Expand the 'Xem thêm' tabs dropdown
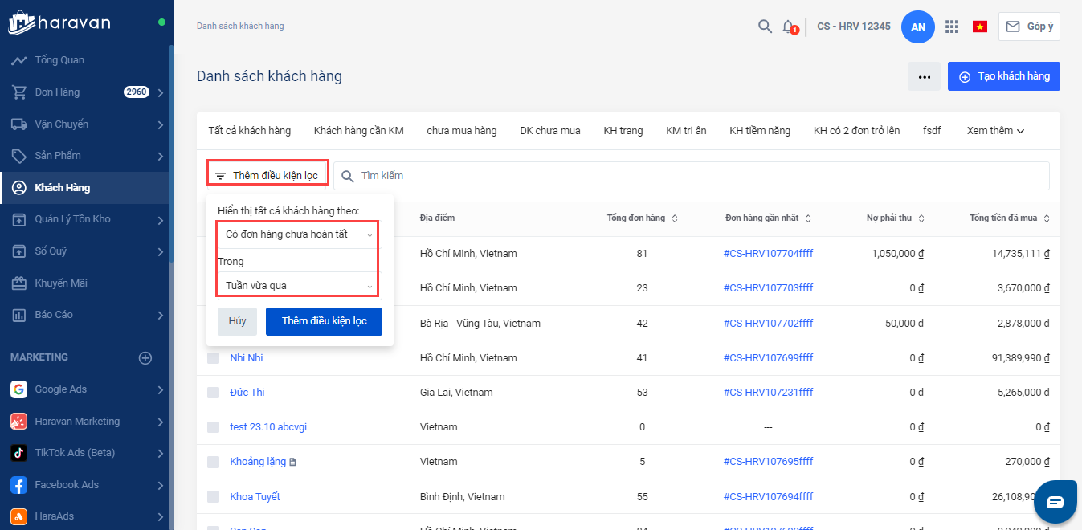Screen dimensions: 1082x530 (995, 131)
